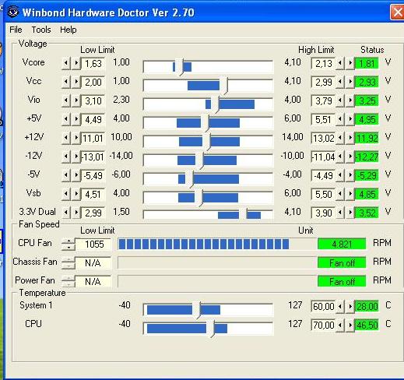The width and height of the screenshot is (404, 380).
Task: Increase the +5V high limit arrow
Action: 350,119
